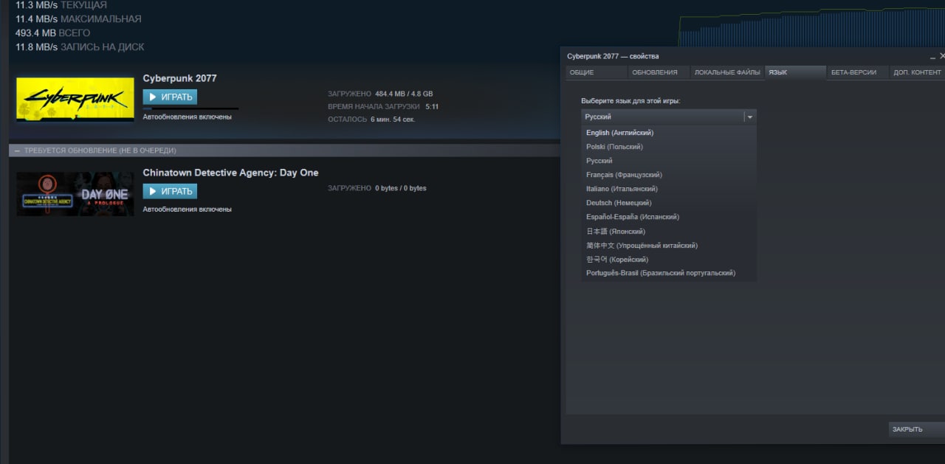This screenshot has width=945, height=464.
Task: Click the language dropdown arrow
Action: pyautogui.click(x=749, y=117)
